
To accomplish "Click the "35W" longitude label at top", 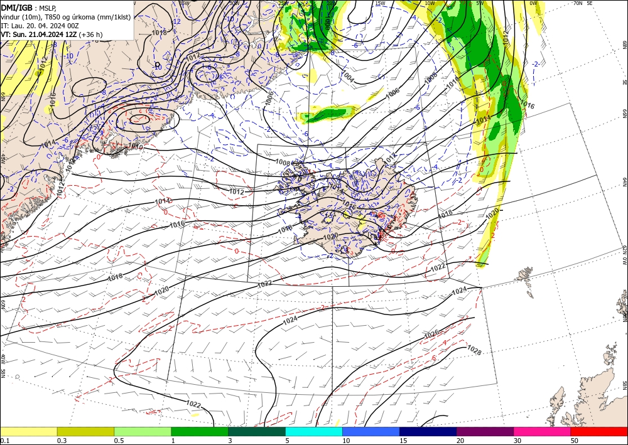I will pyautogui.click(x=184, y=3).
